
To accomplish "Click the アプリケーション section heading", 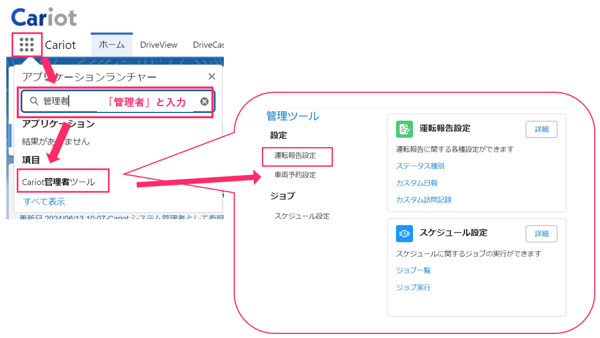I will pos(58,123).
